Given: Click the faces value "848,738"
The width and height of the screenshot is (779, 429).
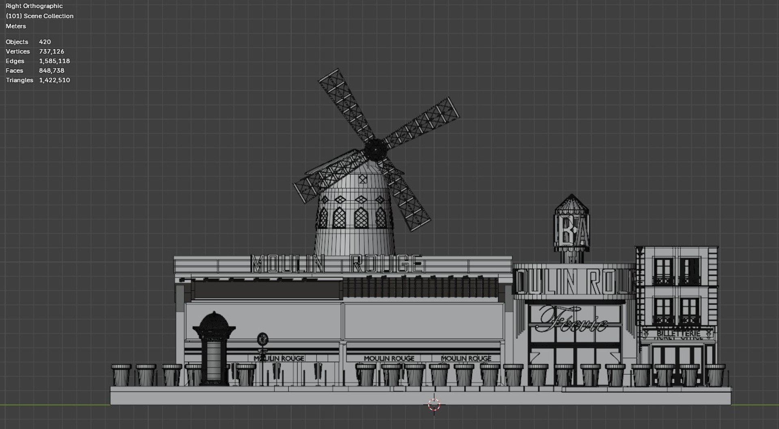Looking at the screenshot, I should (x=52, y=71).
